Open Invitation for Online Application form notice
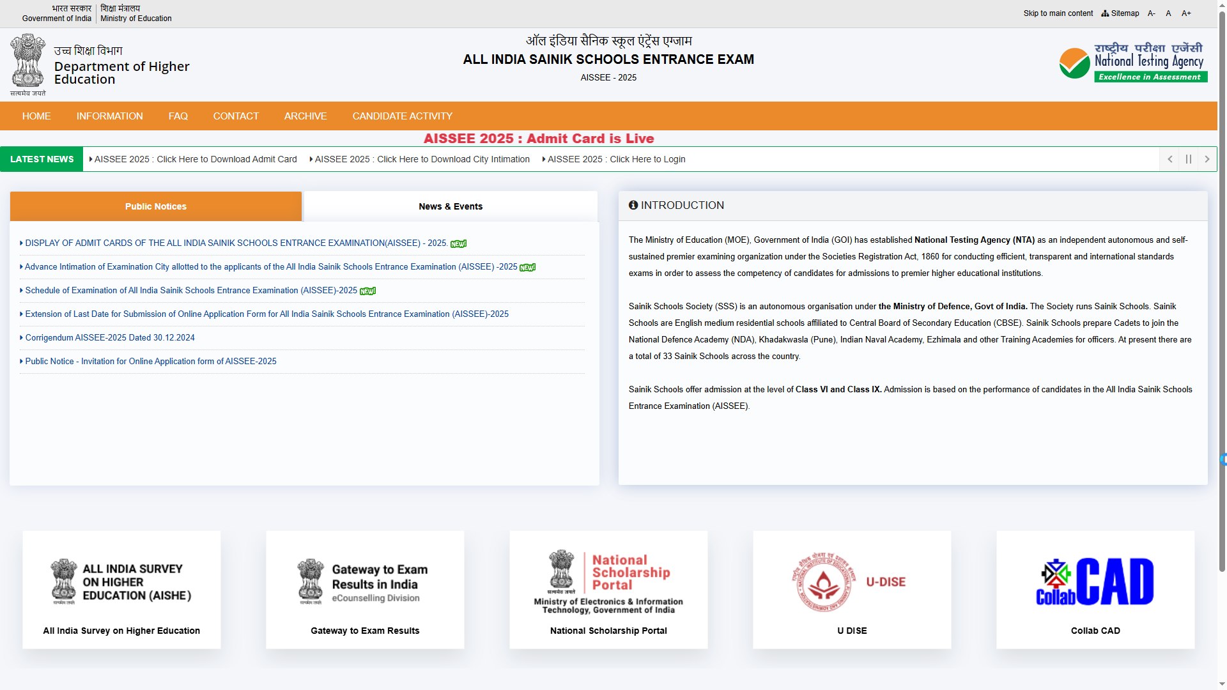The image size is (1227, 690). tap(148, 362)
